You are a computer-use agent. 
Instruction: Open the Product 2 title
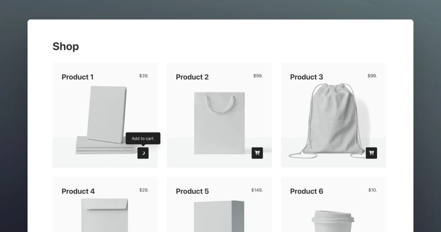coord(192,77)
